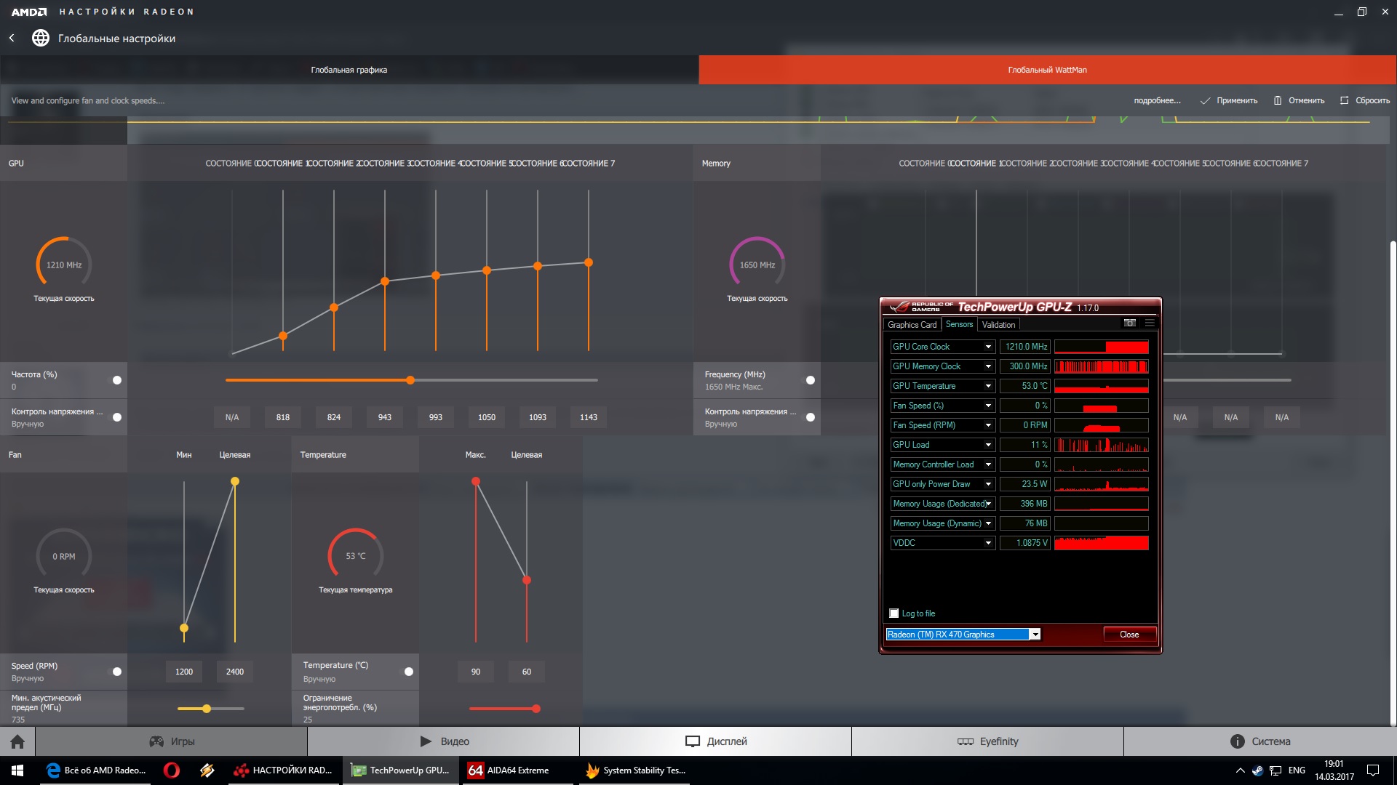
Task: Open Opera browser from taskbar
Action: [x=172, y=770]
